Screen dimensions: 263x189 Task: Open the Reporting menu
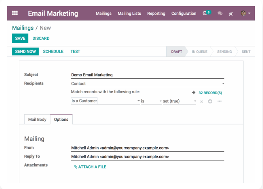click(156, 14)
